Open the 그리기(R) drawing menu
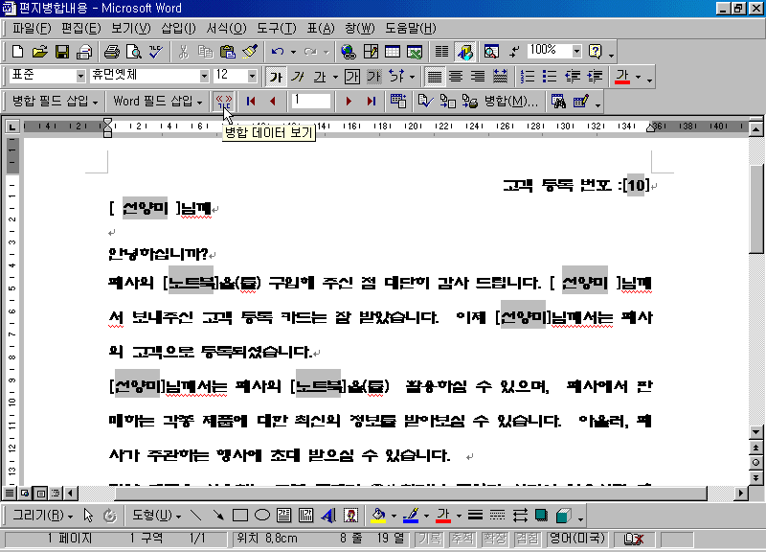This screenshot has height=552, width=766. [x=42, y=516]
